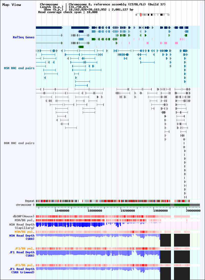Click the RefSeq Genes track label

coord(24,37)
